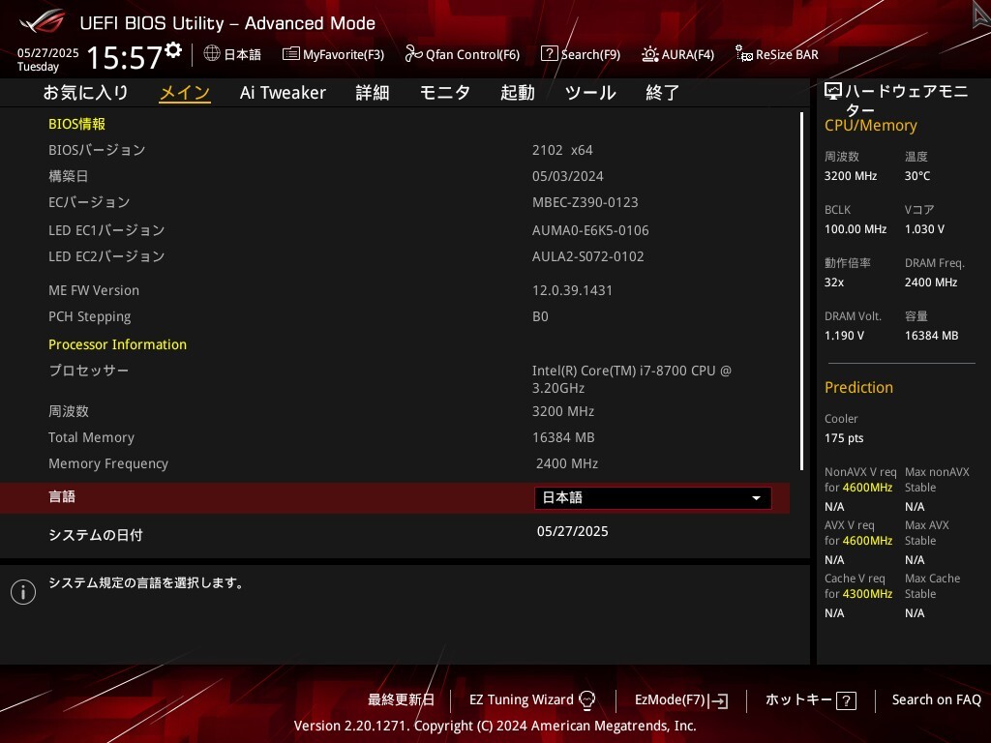Image resolution: width=991 pixels, height=743 pixels.
Task: Open Search(F9)
Action: [x=581, y=54]
